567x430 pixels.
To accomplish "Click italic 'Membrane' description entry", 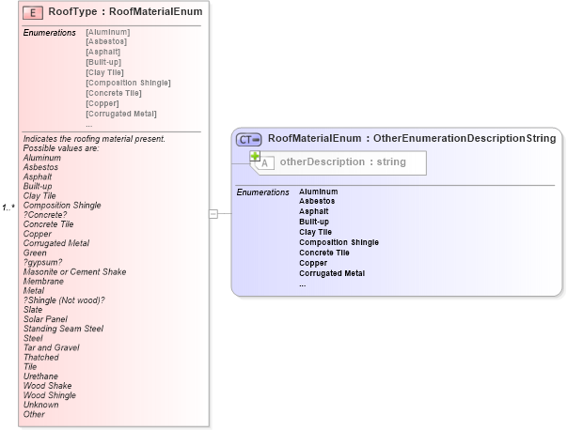I will click(x=43, y=282).
